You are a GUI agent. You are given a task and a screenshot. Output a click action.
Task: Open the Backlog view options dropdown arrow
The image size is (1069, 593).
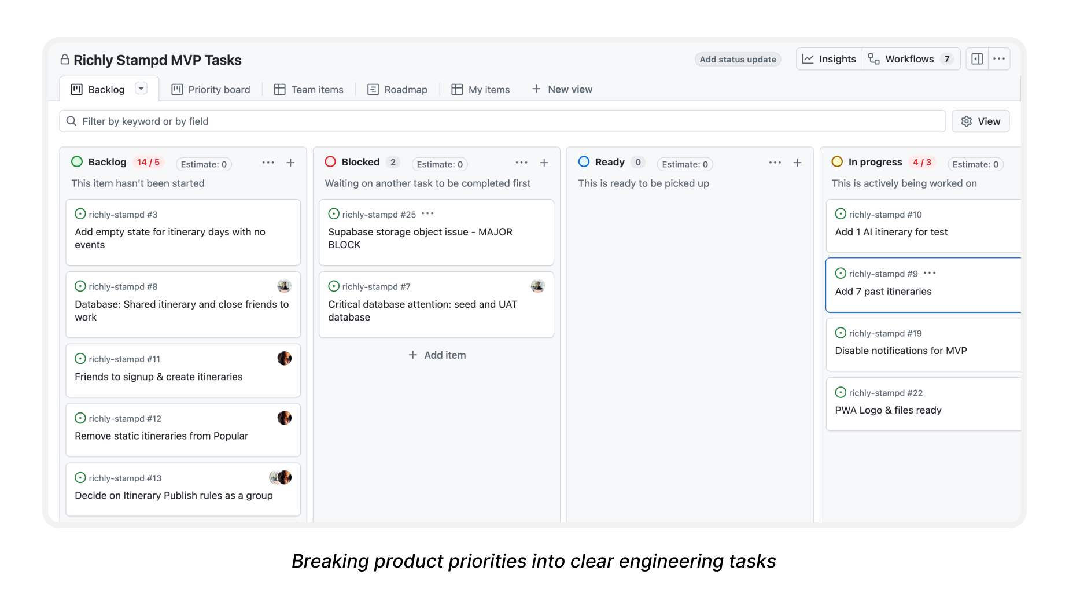coord(141,89)
